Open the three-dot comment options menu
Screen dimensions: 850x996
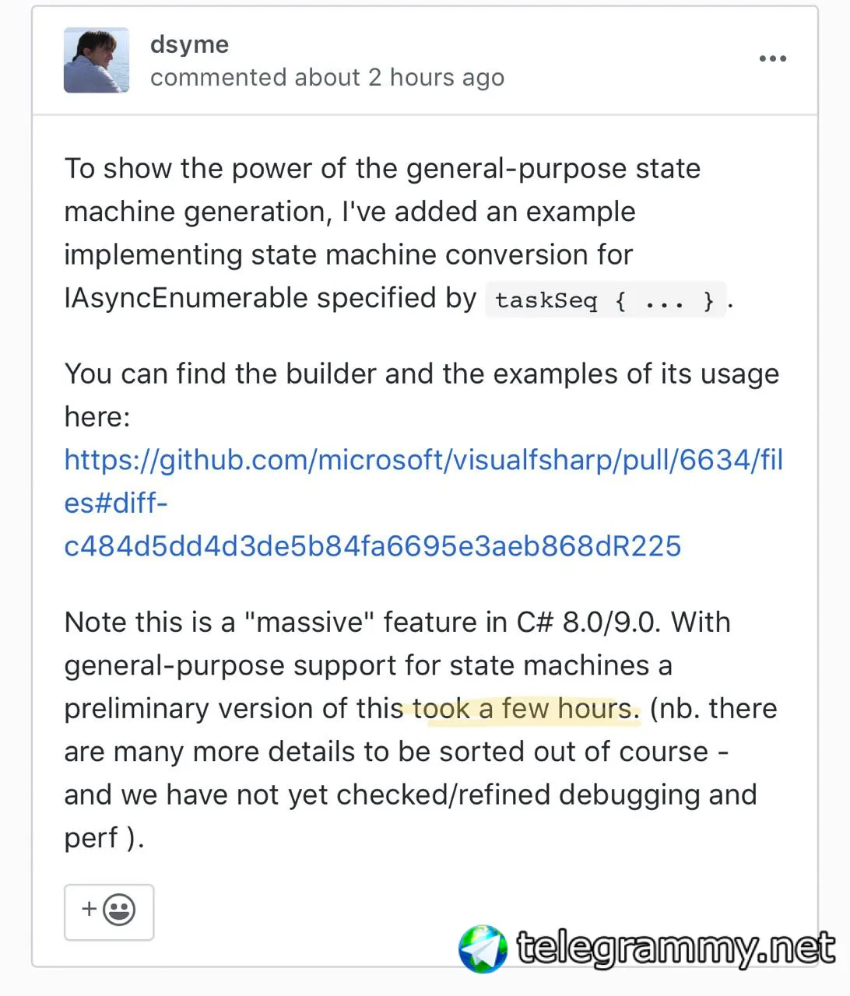[x=772, y=59]
